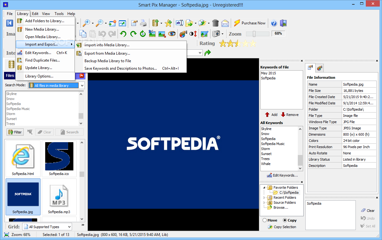Click the free rotate circular arrow icon

(143, 34)
